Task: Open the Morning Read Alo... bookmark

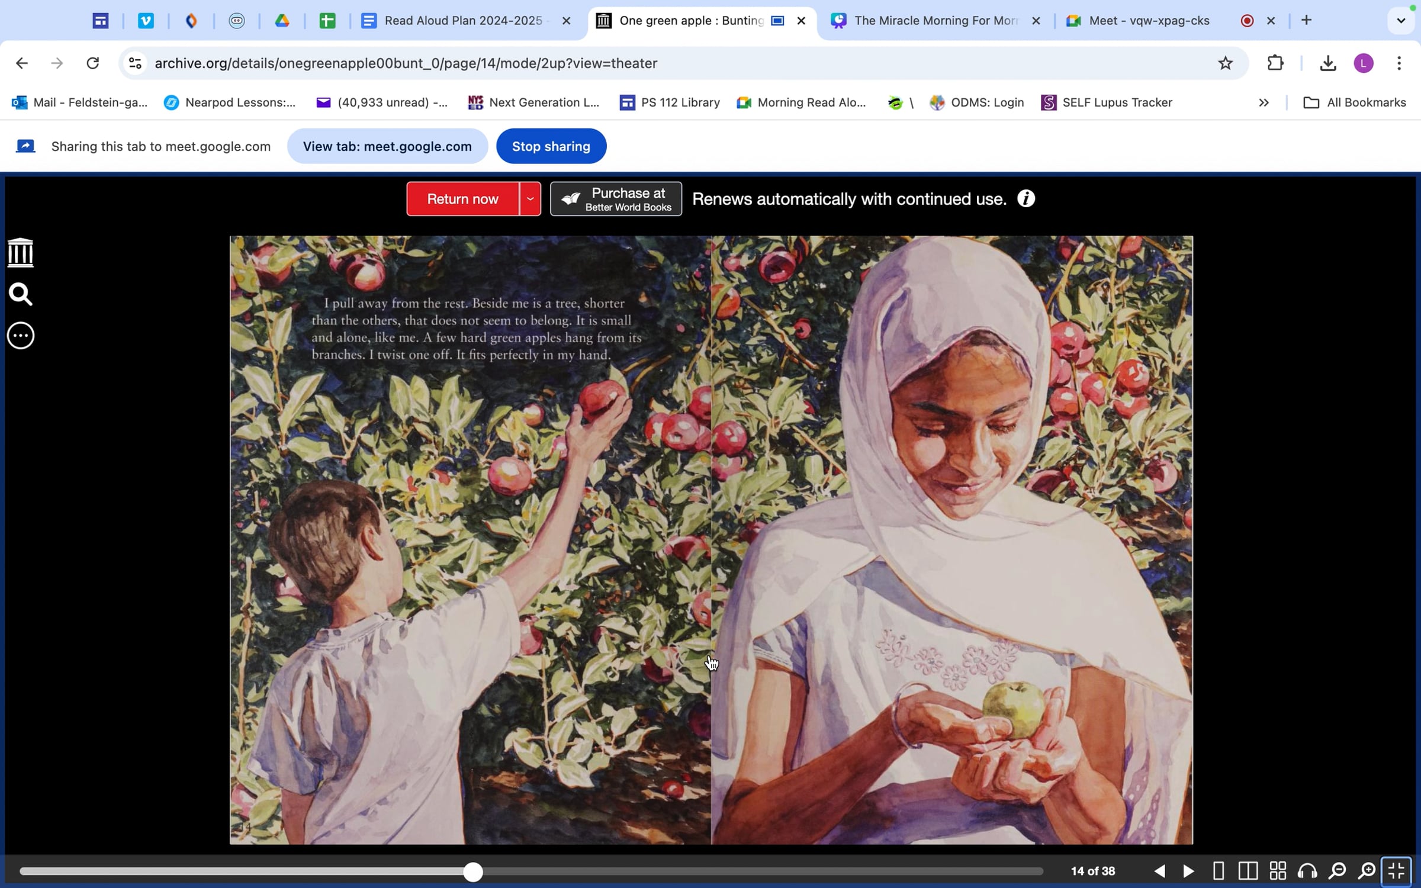Action: tap(801, 102)
